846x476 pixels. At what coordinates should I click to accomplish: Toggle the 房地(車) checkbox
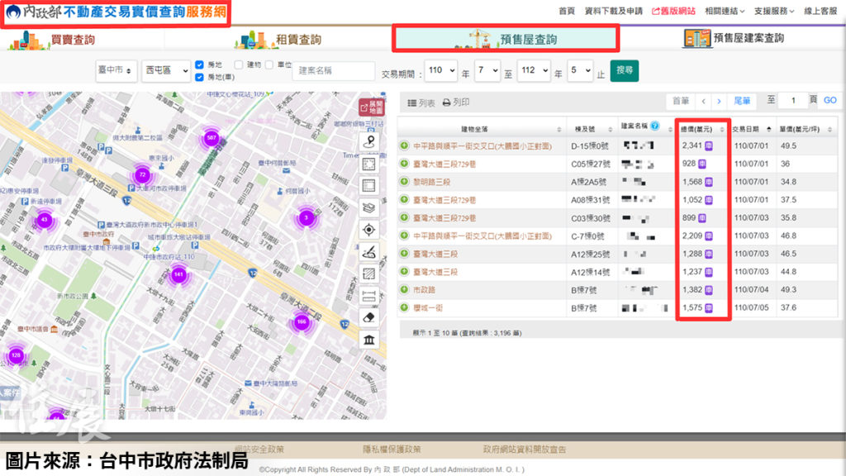point(199,78)
